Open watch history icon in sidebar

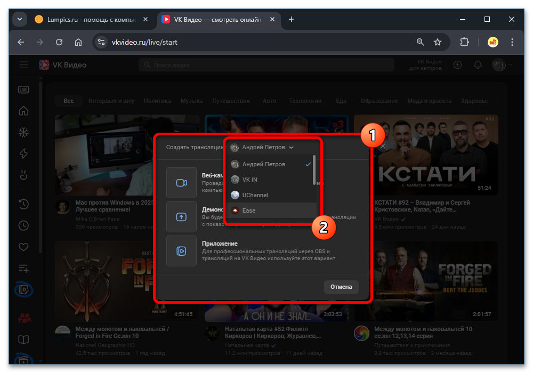(23, 204)
